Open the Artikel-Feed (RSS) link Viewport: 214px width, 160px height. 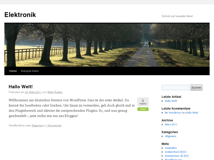coord(175,152)
